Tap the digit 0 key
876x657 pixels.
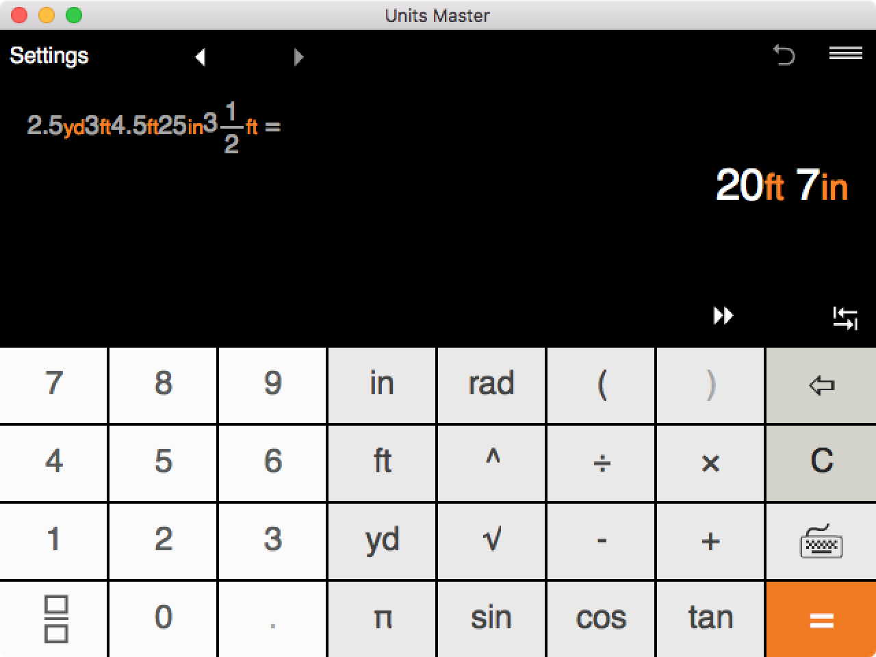click(163, 619)
